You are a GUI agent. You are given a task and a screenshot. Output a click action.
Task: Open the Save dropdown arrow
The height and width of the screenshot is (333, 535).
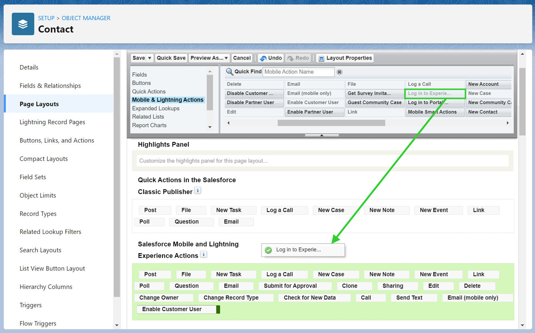[x=150, y=58]
